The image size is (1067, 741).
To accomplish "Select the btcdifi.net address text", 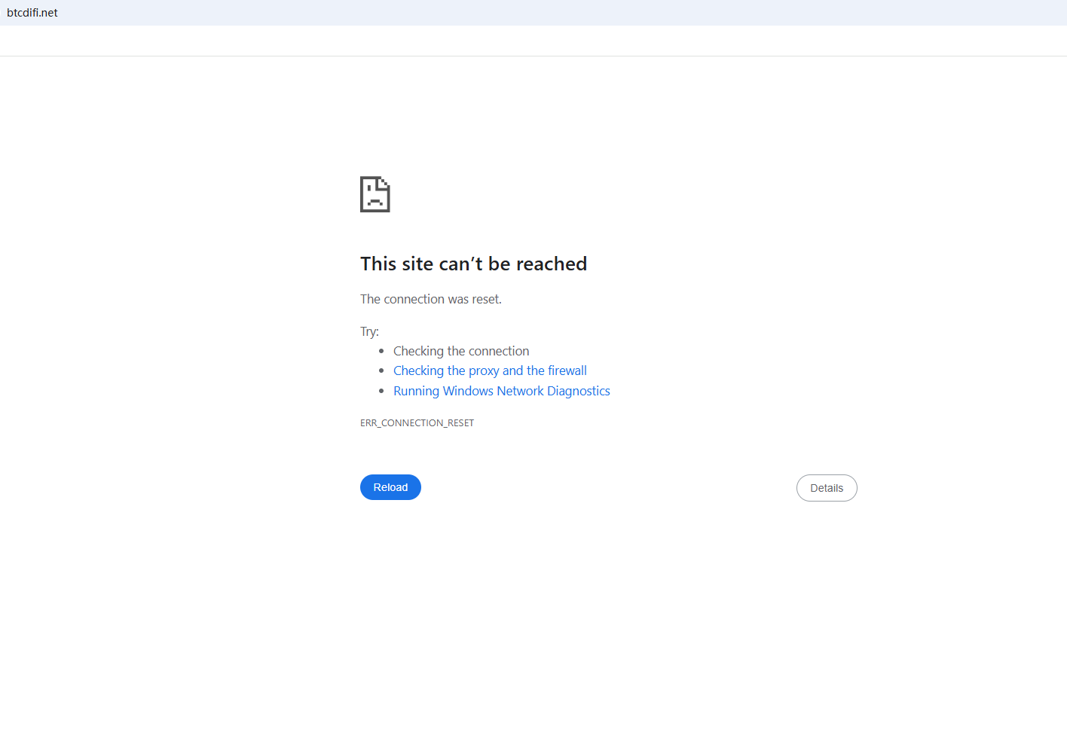I will (x=32, y=13).
